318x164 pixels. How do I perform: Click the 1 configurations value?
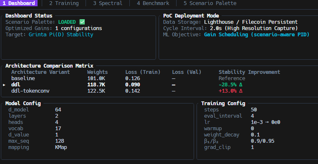(x=78, y=28)
